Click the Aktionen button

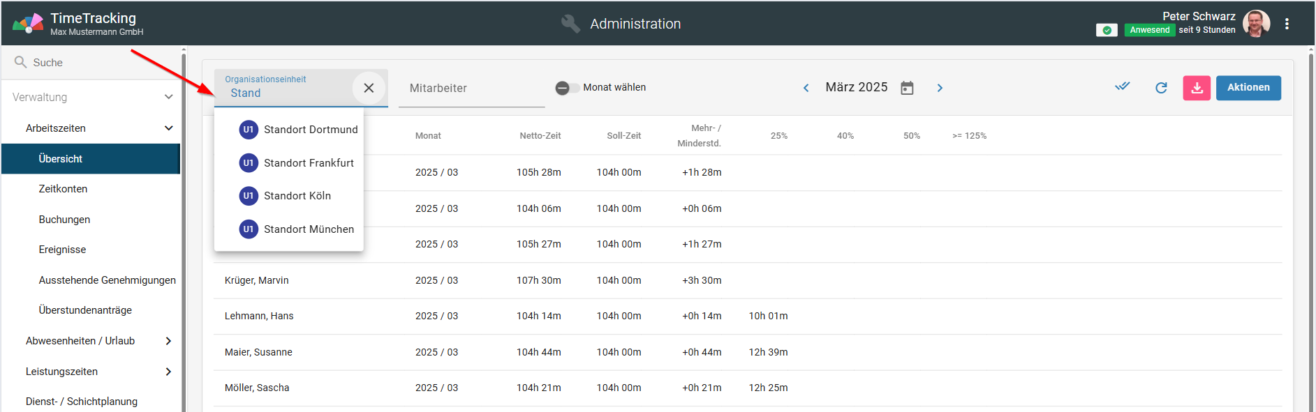[1248, 88]
